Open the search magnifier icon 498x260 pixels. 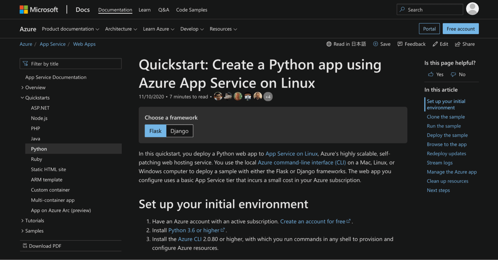(402, 9)
